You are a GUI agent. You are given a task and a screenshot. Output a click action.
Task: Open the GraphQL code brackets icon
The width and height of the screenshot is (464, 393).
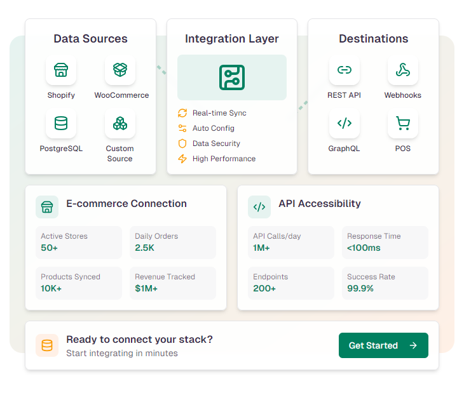[x=345, y=123]
